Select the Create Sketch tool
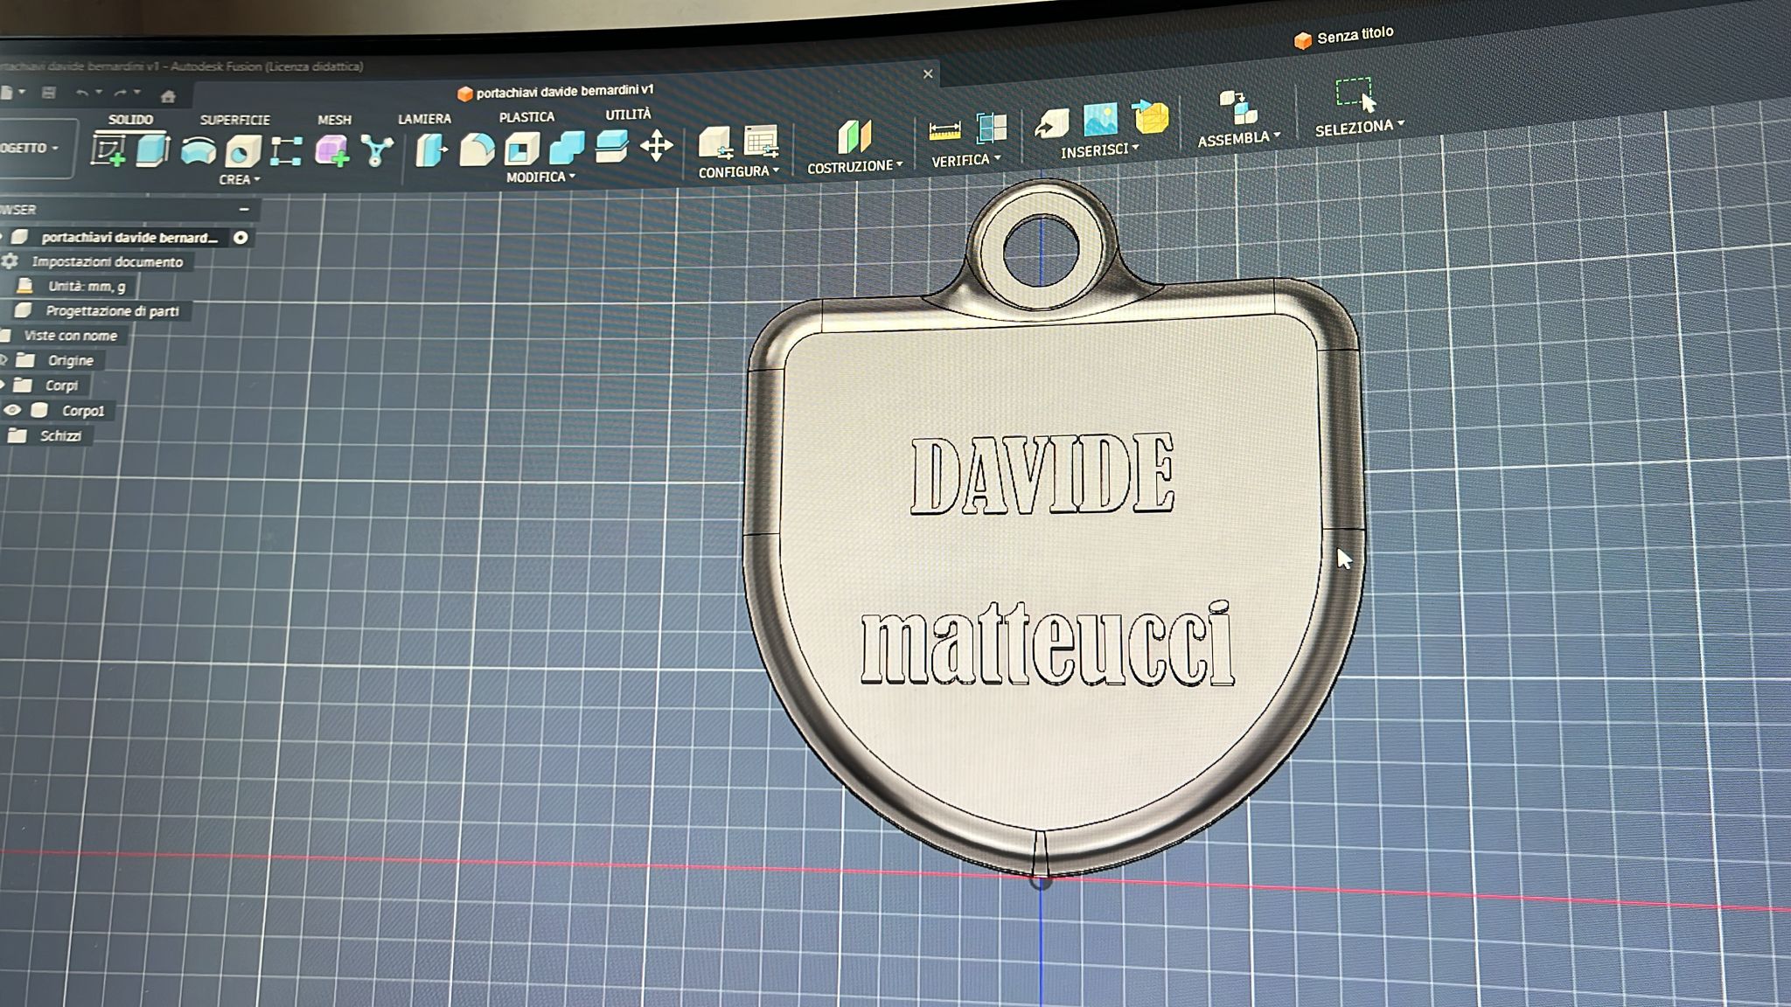This screenshot has width=1791, height=1007. click(x=108, y=150)
